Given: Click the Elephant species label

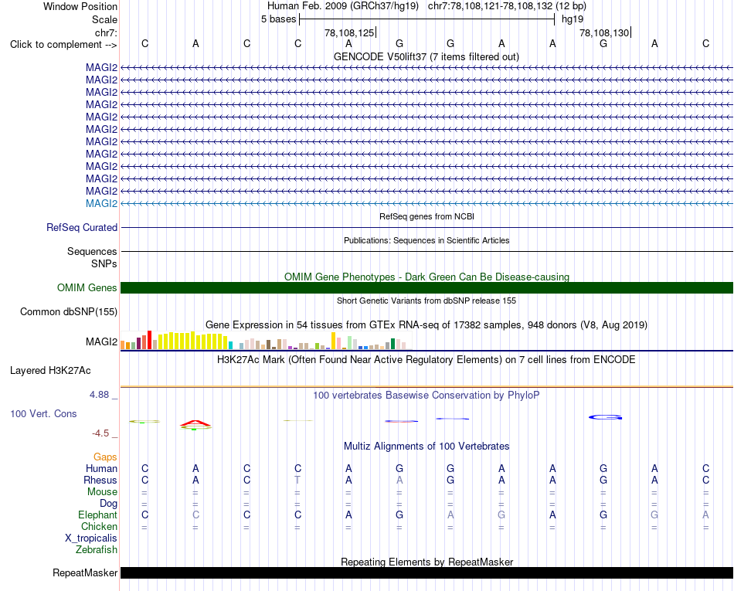Looking at the screenshot, I should [x=98, y=515].
